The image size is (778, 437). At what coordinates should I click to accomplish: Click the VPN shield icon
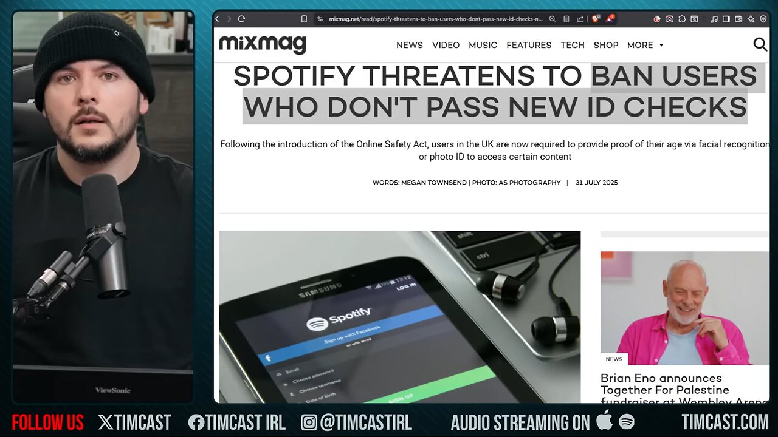click(763, 19)
